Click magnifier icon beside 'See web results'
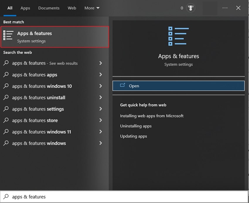249x203 pixels. pos(6,63)
